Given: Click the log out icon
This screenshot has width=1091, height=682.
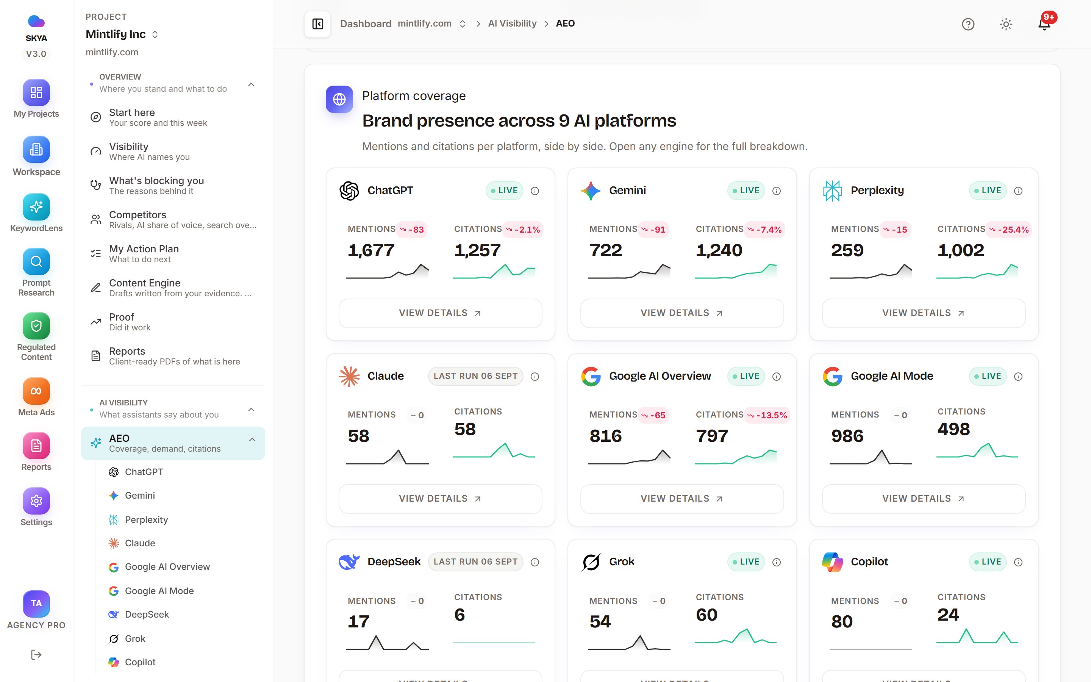Looking at the screenshot, I should (36, 654).
